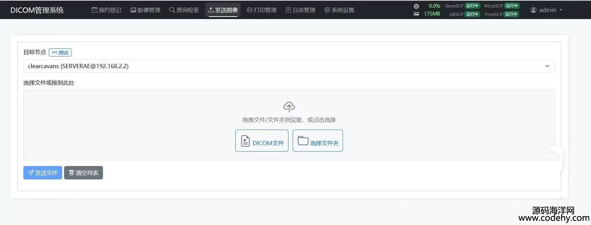Click the QRSCP running status badge
This screenshot has width=591, height=225.
pyautogui.click(x=472, y=14)
